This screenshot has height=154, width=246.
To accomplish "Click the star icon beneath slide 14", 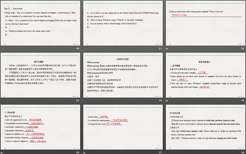I will [x=84, y=101].
